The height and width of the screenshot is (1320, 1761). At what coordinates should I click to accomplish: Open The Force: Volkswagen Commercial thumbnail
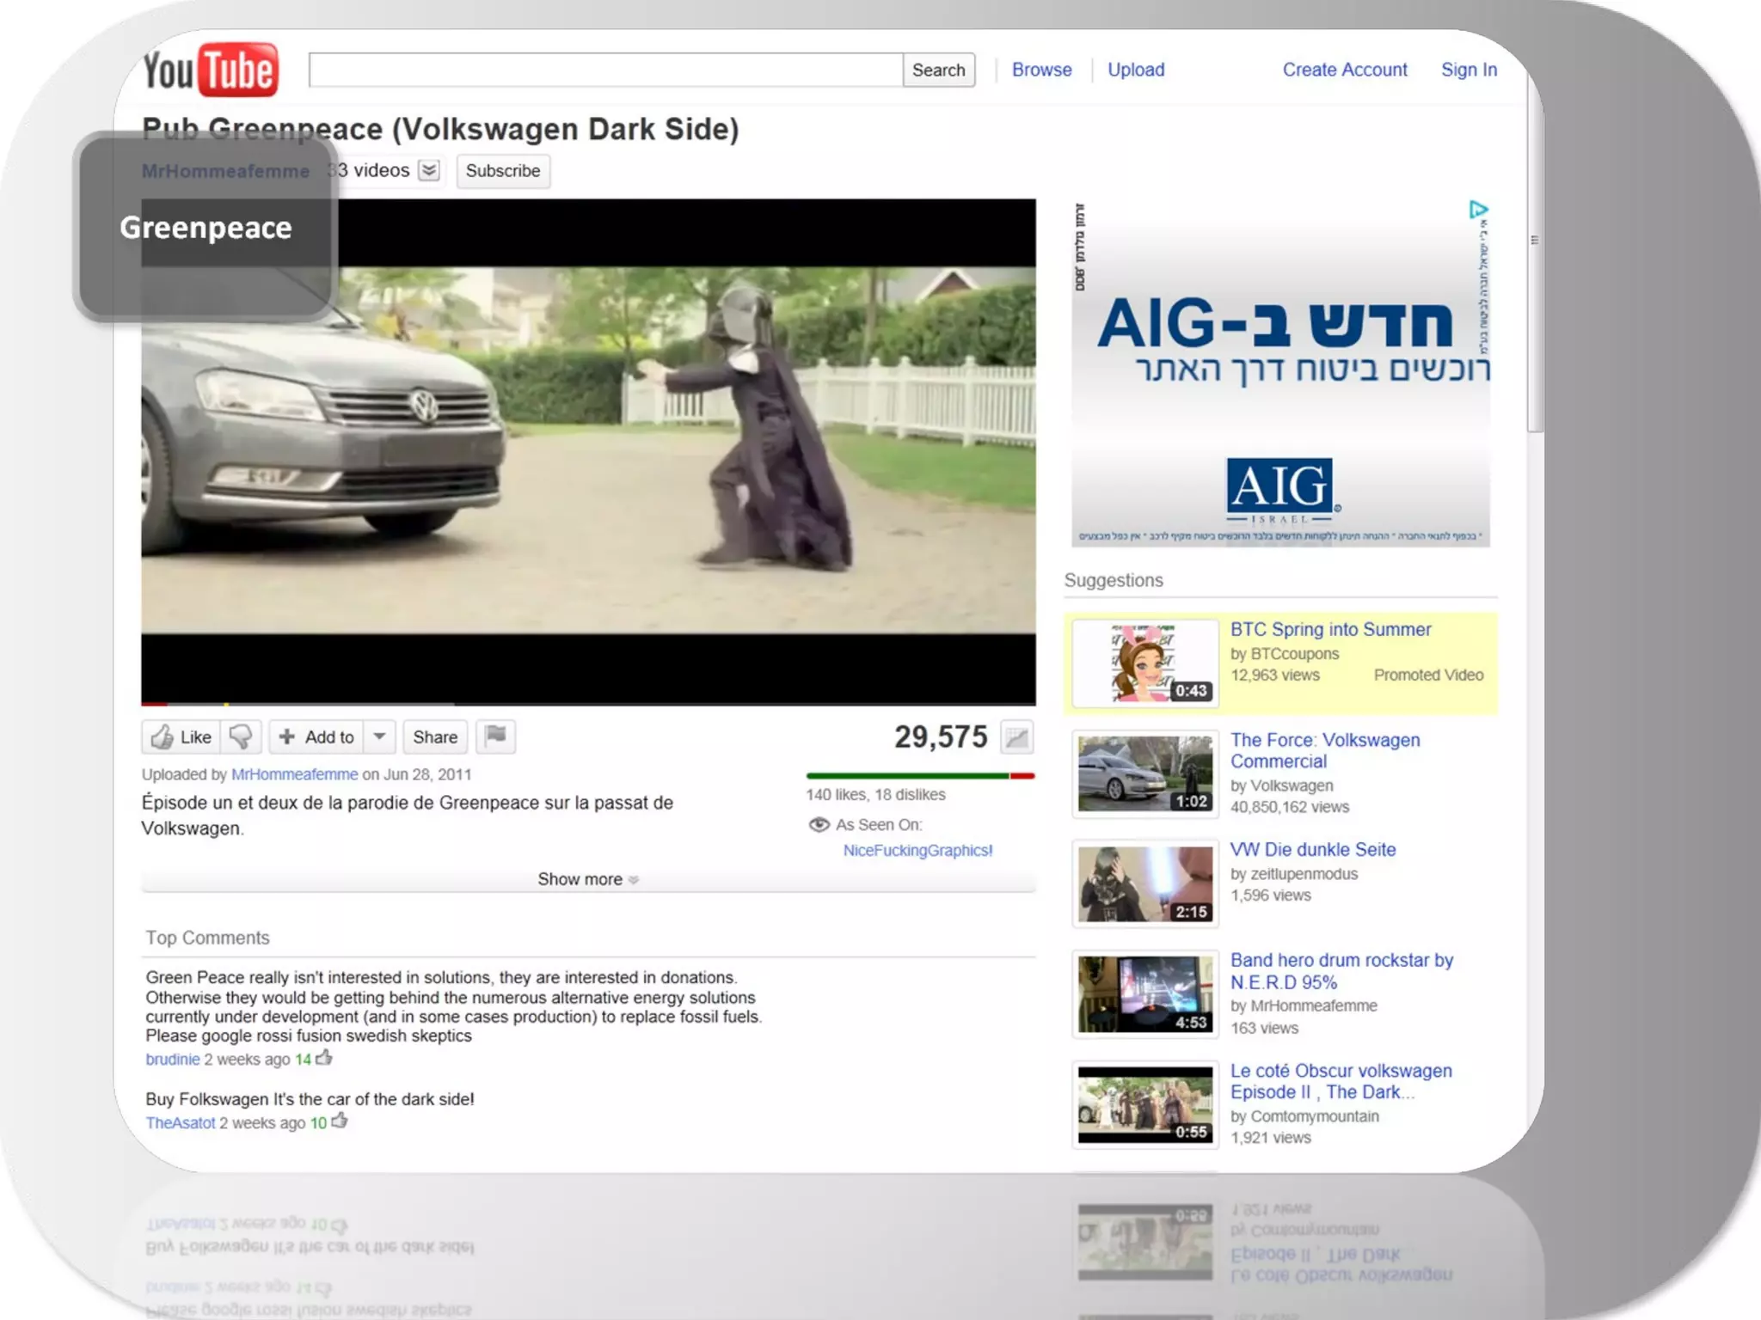click(1144, 773)
